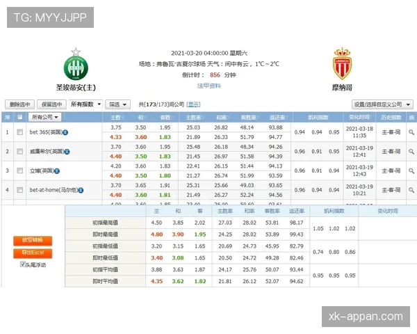417x334 pixels.
Task: Open the 所有指数 dropdown
Action: (86, 104)
